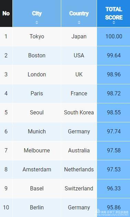Viewport: 130px width, 217px height.
Task: Click Berlin in row ten
Action: tap(37, 207)
